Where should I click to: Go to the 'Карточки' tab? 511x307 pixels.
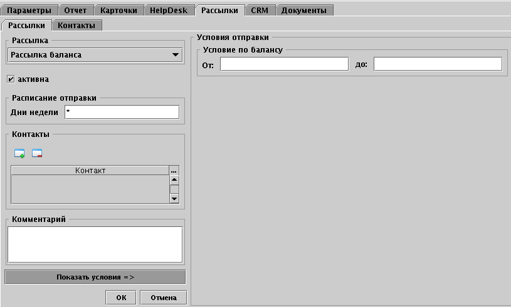point(119,10)
